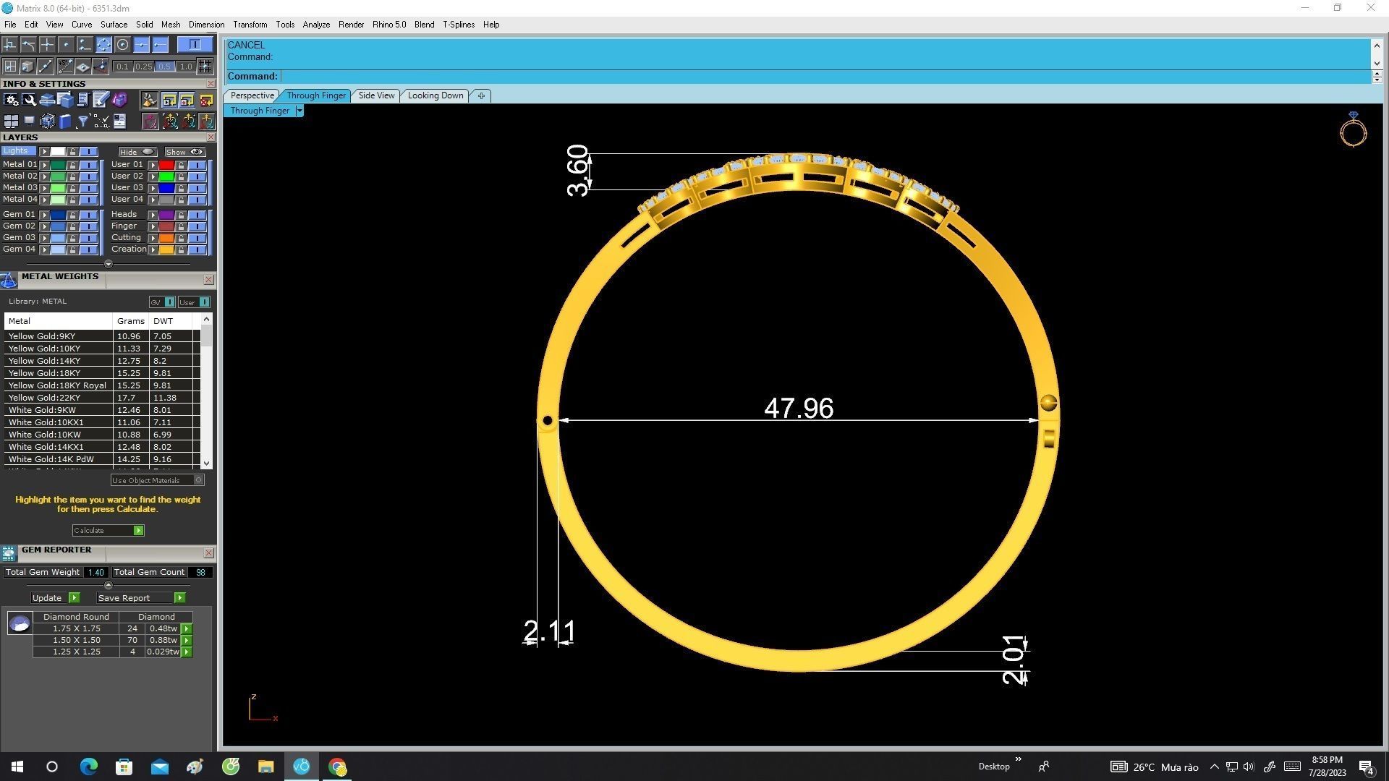This screenshot has width=1389, height=781.
Task: Open the File menu
Action: (10, 25)
